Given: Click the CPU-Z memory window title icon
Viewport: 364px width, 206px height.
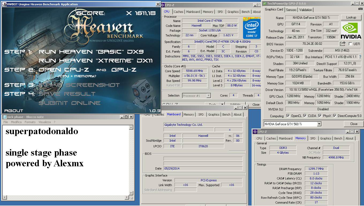Looking at the screenshot, I should [x=255, y=132].
